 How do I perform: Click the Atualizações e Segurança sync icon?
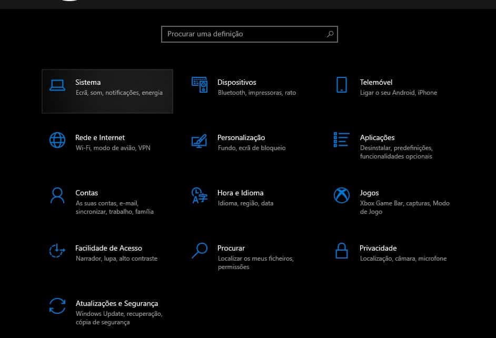[x=57, y=306]
